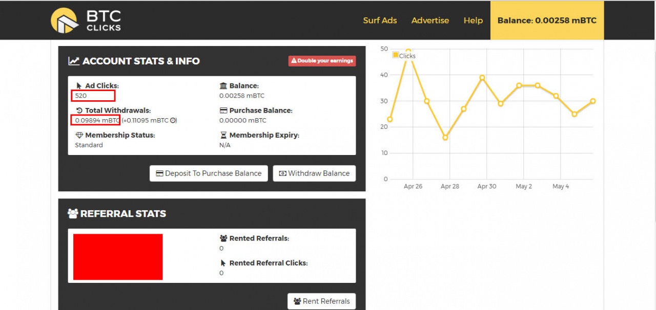Click the REFERRAL STATS heading
656x310 pixels.
point(123,213)
